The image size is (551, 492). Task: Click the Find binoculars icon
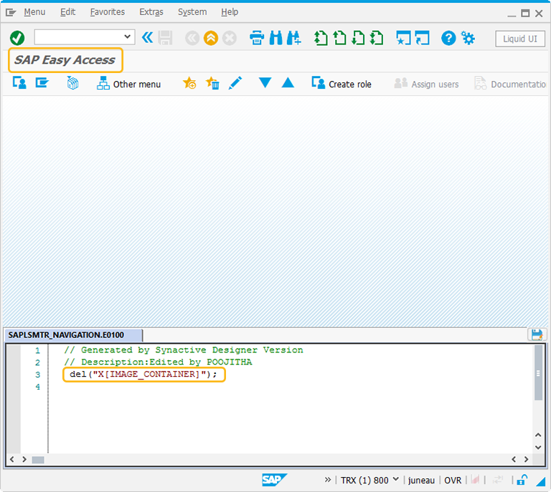click(x=275, y=38)
